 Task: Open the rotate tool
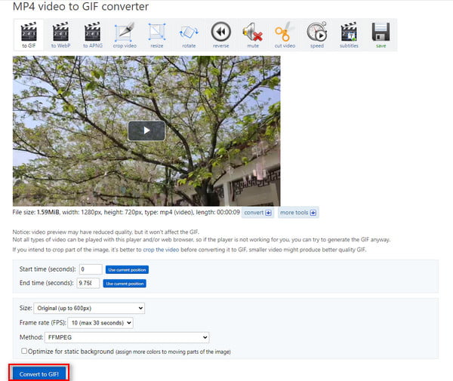point(189,35)
